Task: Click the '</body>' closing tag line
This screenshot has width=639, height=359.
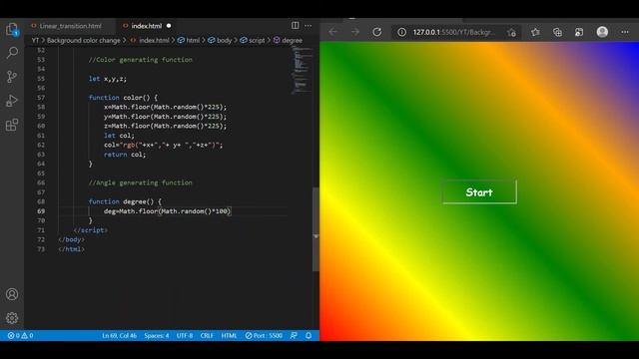Action: (x=71, y=239)
